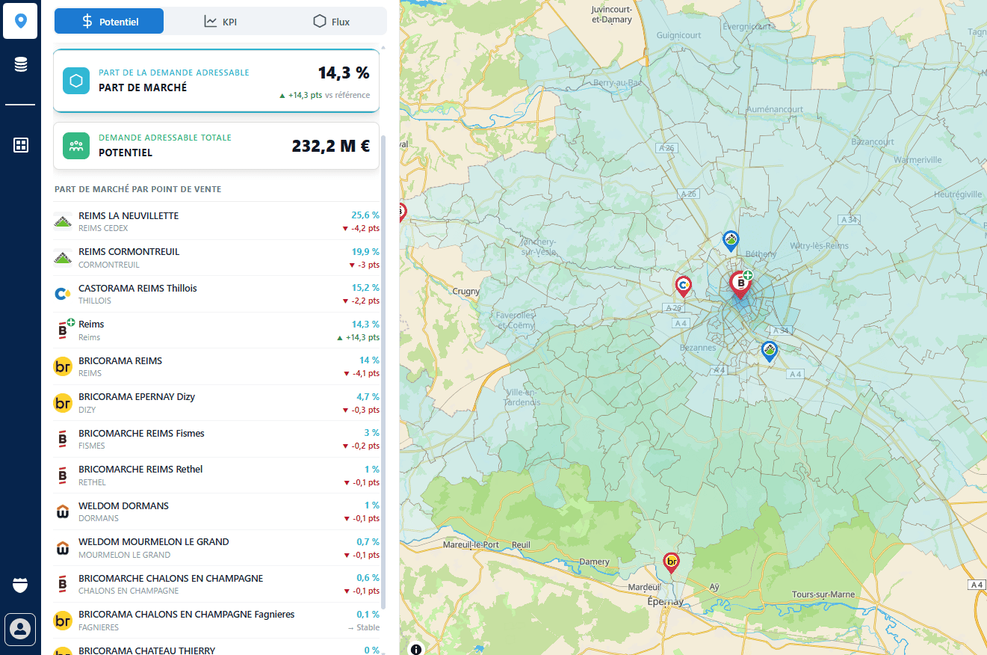
Task: Click the red B marker in Reims
Action: 740,284
